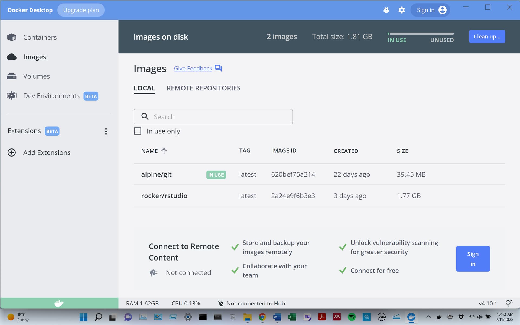This screenshot has height=325, width=520.
Task: Select the Local images tab
Action: tap(144, 88)
